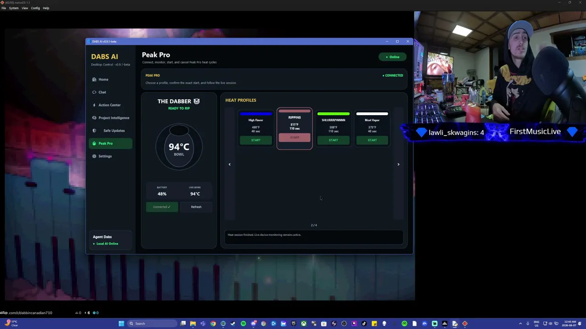Click the Online status pill
Image resolution: width=586 pixels, height=329 pixels.
392,57
